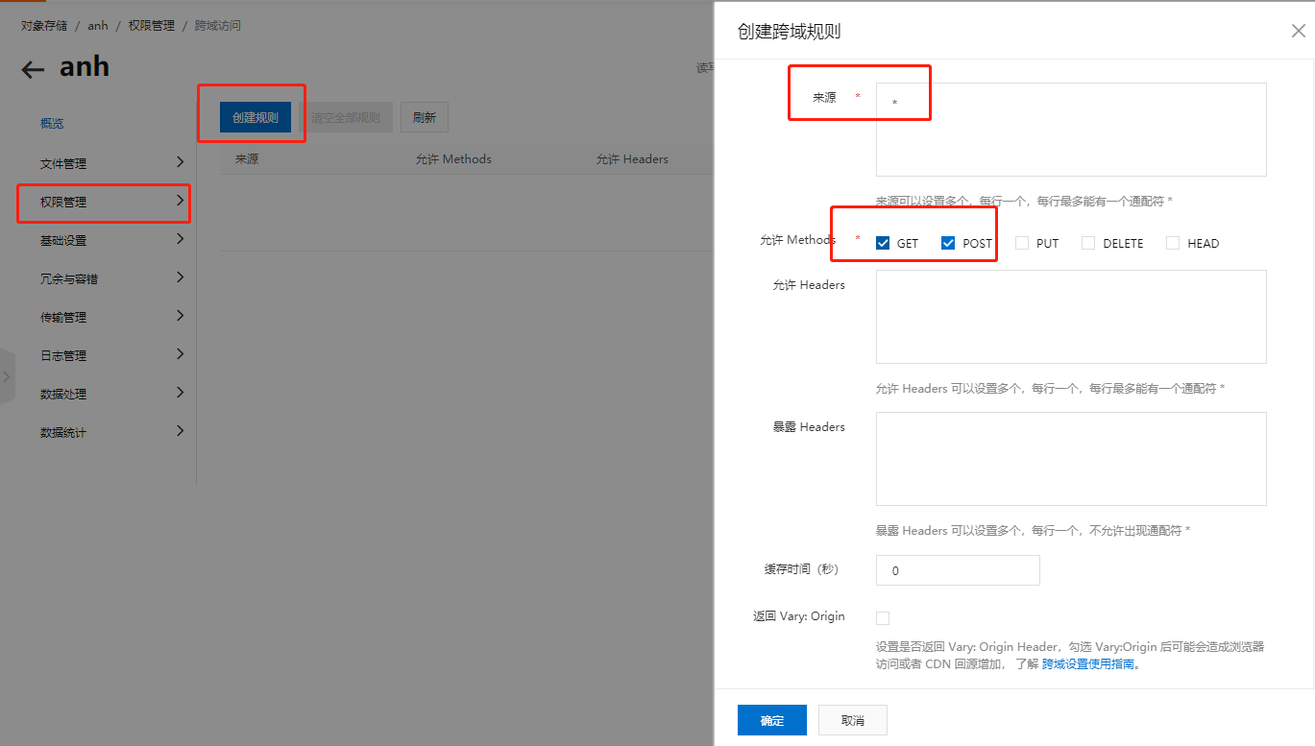
Task: Enable the DELETE method
Action: [x=1087, y=242]
